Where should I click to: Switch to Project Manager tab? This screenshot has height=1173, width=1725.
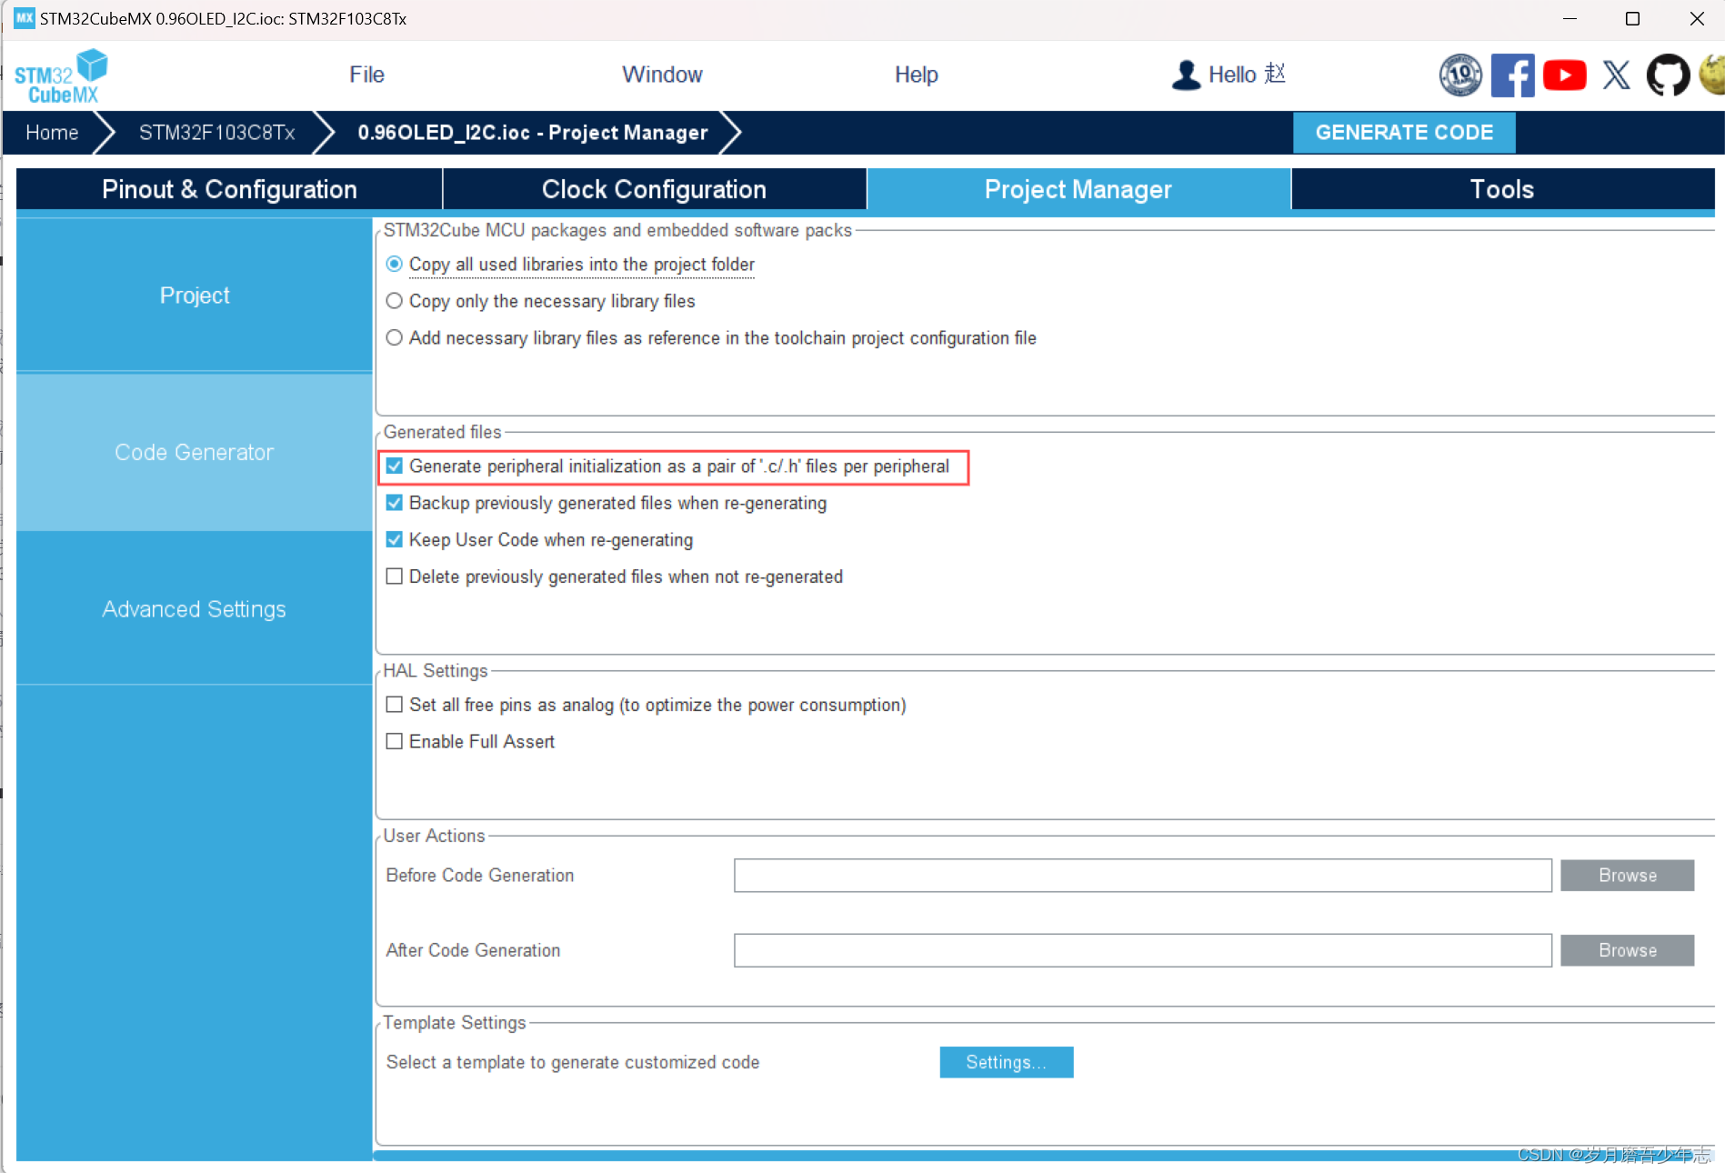point(1078,189)
